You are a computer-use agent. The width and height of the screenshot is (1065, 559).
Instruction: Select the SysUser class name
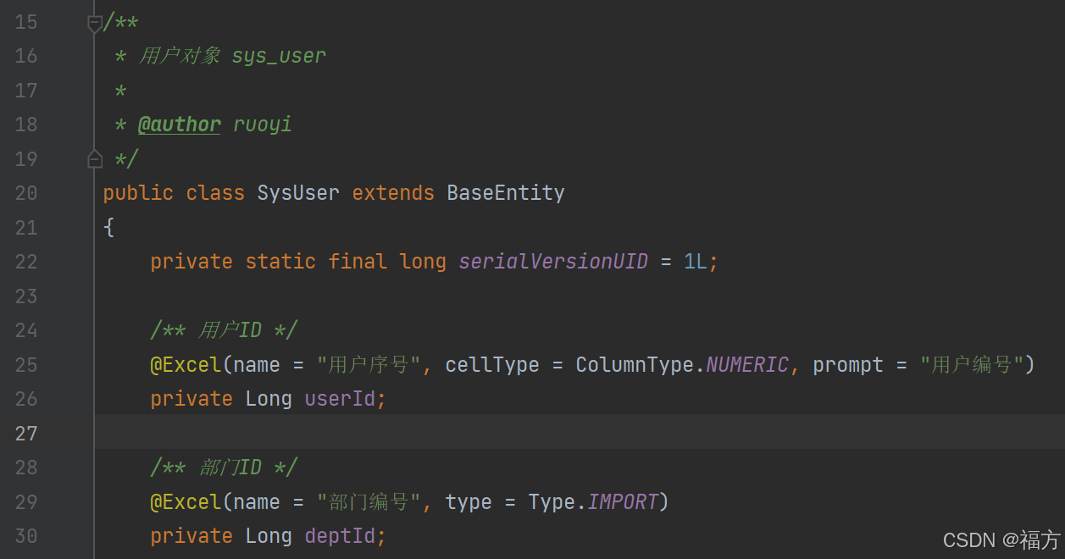[x=297, y=192]
